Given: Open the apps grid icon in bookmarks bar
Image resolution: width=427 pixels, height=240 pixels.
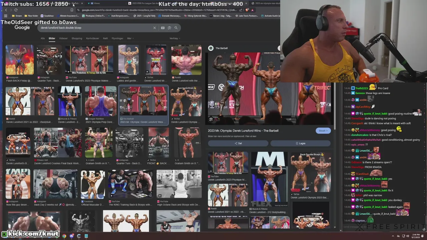Looking at the screenshot, I should pos(6,16).
